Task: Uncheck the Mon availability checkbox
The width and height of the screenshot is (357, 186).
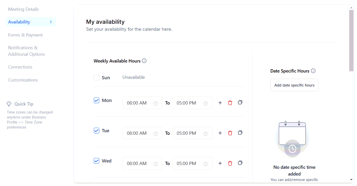Action: [97, 100]
